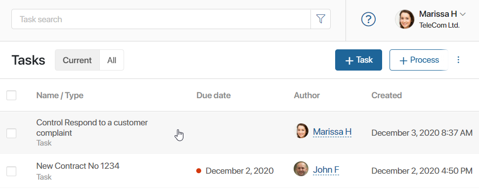Viewport: 479px width, 189px height.
Task: Switch to the All tasks tab
Action: (x=112, y=60)
